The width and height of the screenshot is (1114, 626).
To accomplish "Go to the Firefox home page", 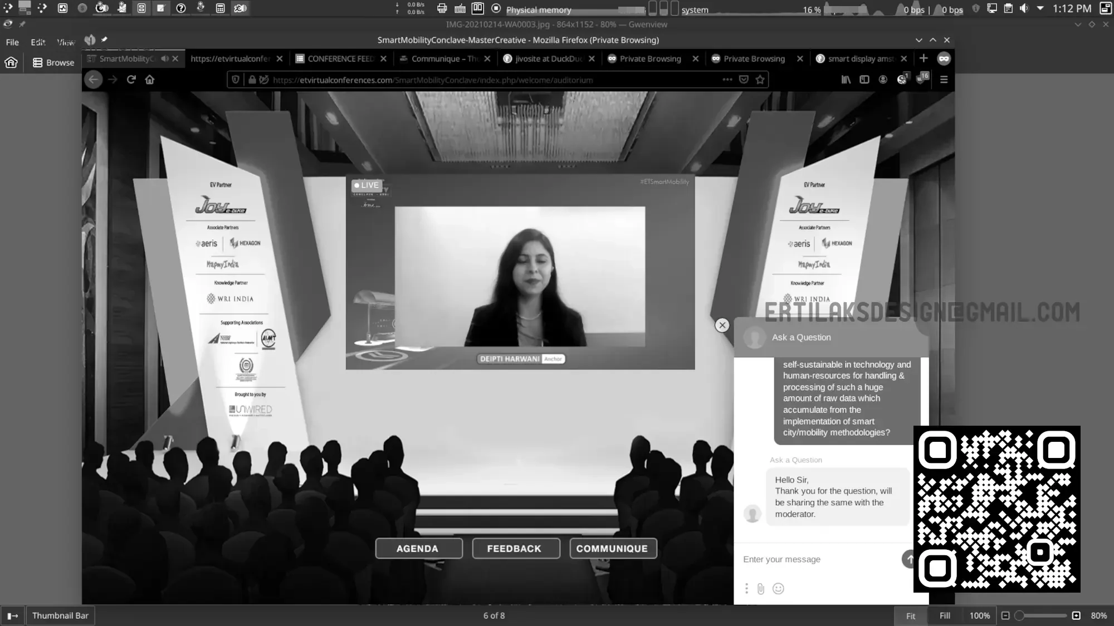I will tap(150, 80).
